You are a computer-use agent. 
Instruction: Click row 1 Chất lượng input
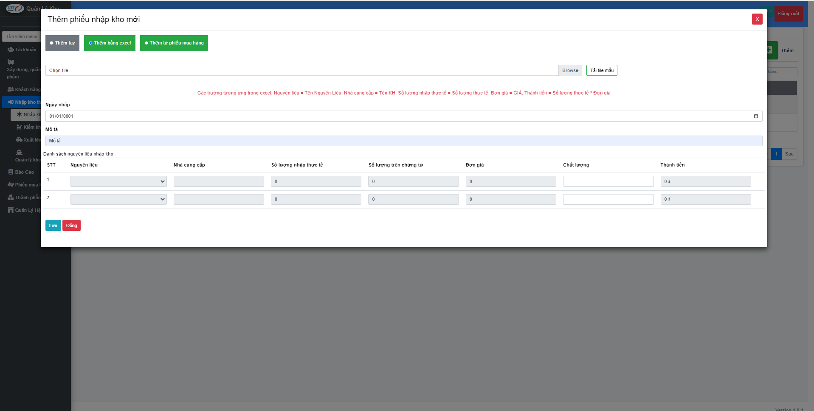click(608, 181)
